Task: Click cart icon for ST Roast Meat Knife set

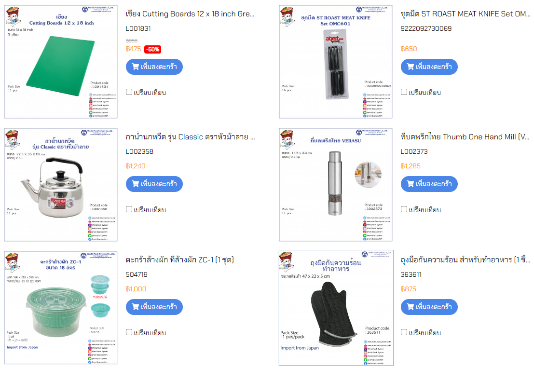Action: tap(410, 67)
